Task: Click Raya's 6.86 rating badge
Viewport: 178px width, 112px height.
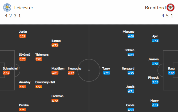Action: 171,73
